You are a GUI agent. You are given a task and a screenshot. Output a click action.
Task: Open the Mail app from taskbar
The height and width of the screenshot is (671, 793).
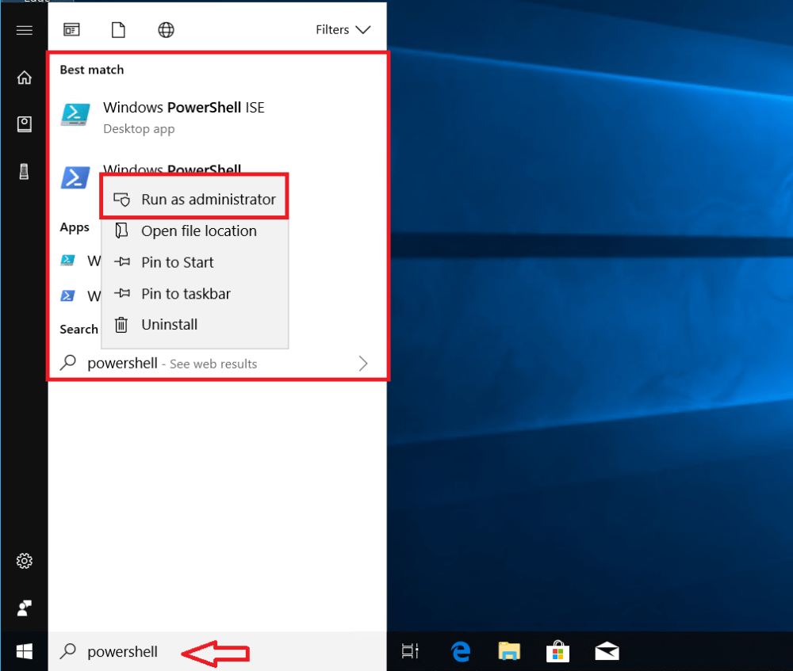click(x=607, y=651)
